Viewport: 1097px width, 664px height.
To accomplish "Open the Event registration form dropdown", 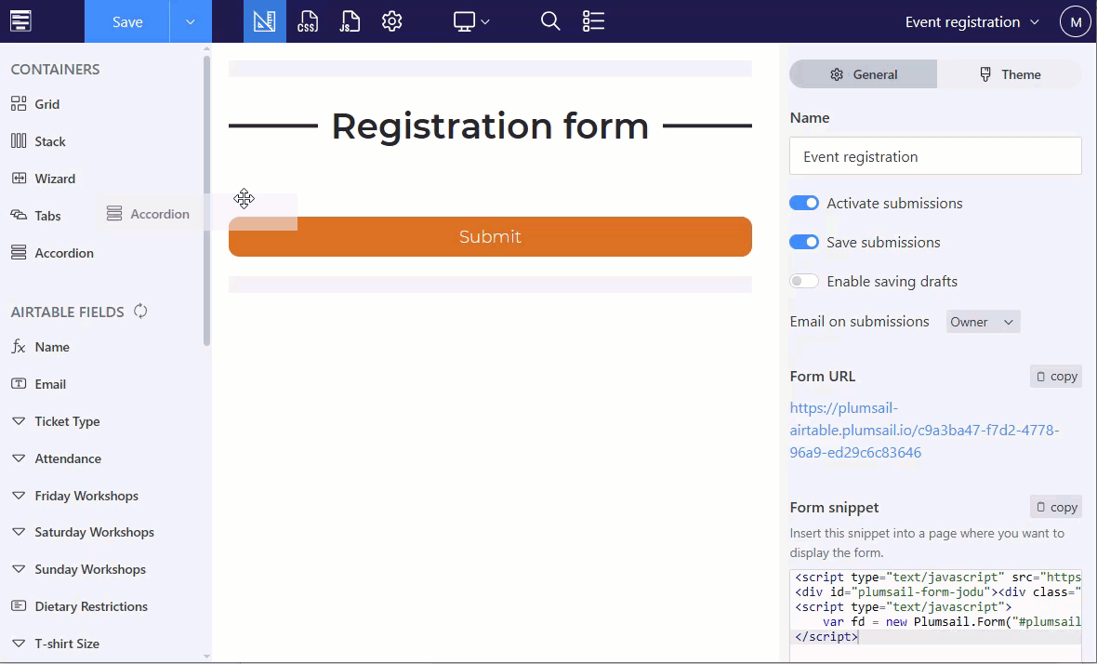I will [971, 22].
